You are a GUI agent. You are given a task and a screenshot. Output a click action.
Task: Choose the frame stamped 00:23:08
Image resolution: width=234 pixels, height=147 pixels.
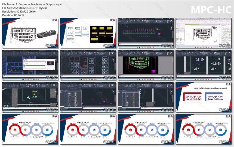(x=146, y=129)
